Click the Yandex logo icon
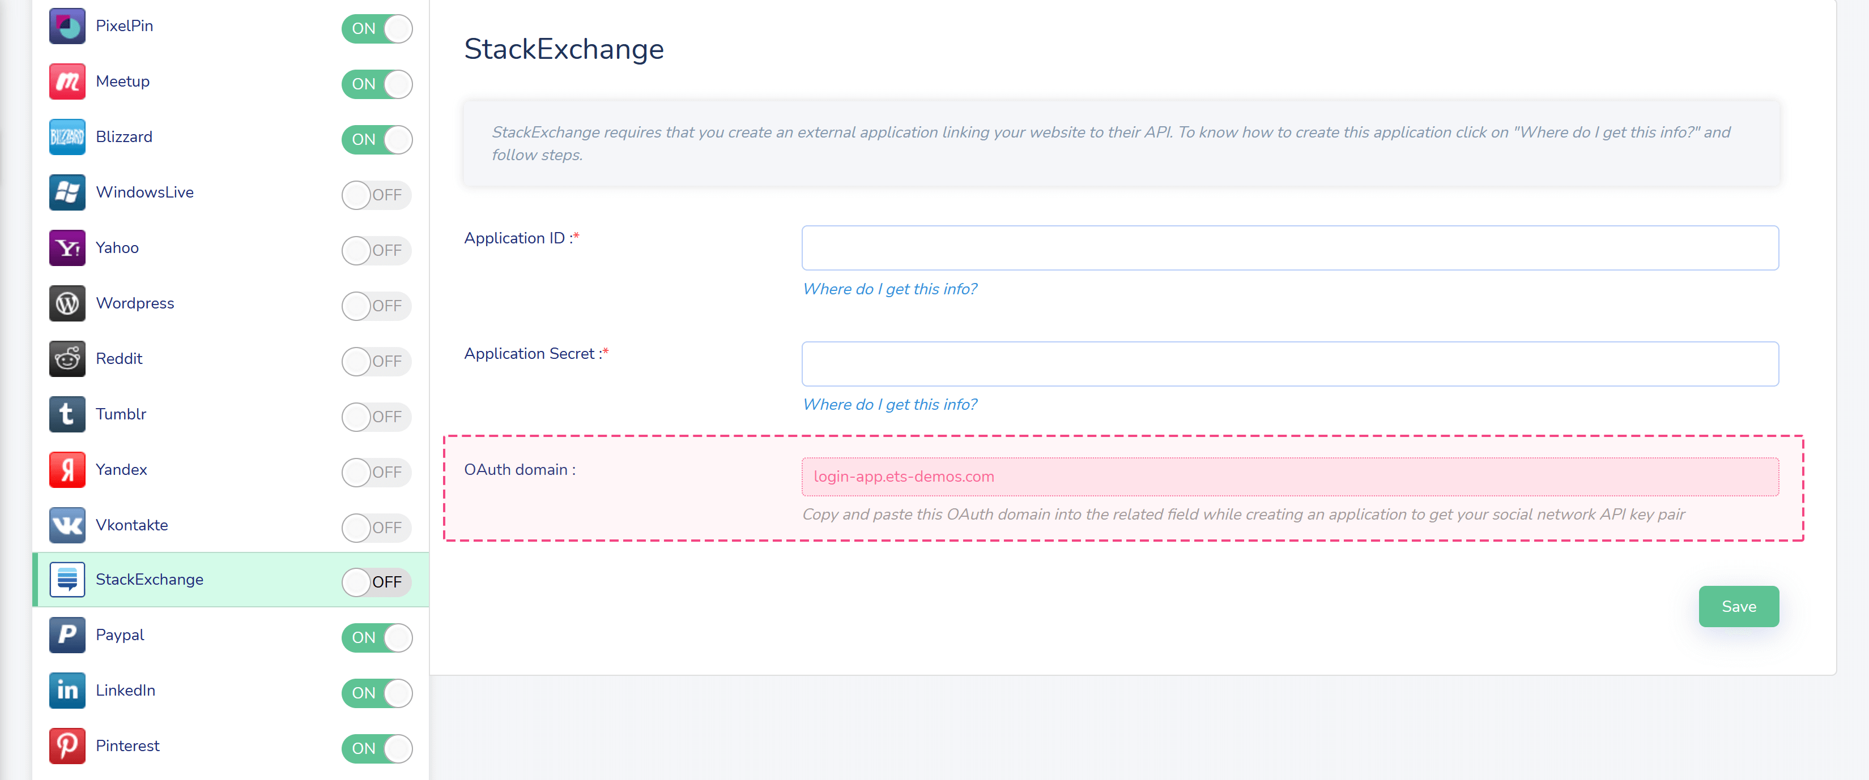Screen dimensions: 1869x780 (67, 470)
